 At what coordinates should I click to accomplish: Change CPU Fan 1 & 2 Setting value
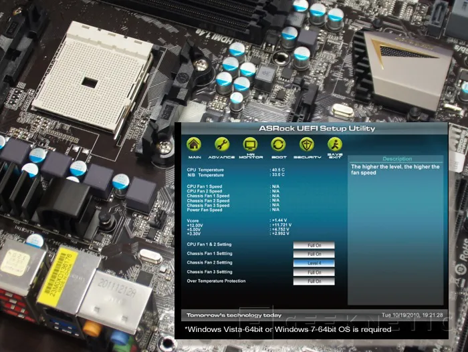tap(314, 245)
